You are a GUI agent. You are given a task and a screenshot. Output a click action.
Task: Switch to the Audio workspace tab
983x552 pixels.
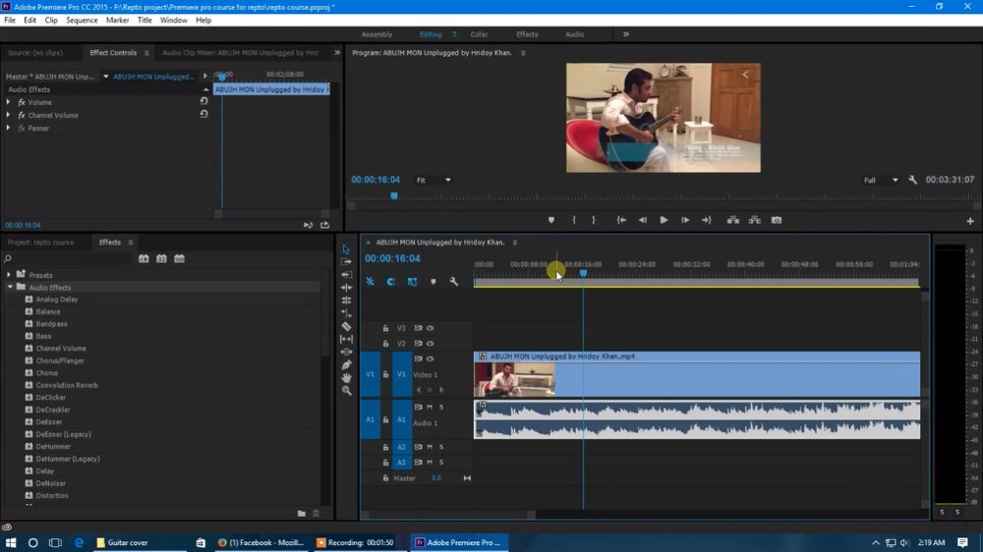pyautogui.click(x=574, y=34)
